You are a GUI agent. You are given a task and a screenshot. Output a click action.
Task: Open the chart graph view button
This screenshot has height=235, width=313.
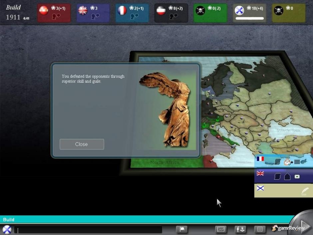tap(221, 229)
